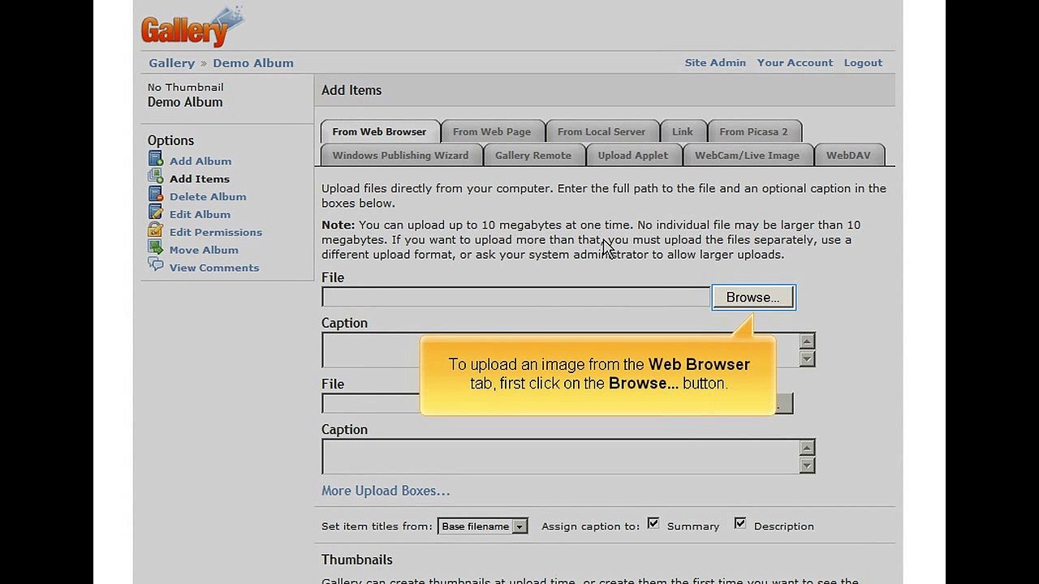Click the Gallery logo
This screenshot has width=1039, height=584.
tap(192, 27)
